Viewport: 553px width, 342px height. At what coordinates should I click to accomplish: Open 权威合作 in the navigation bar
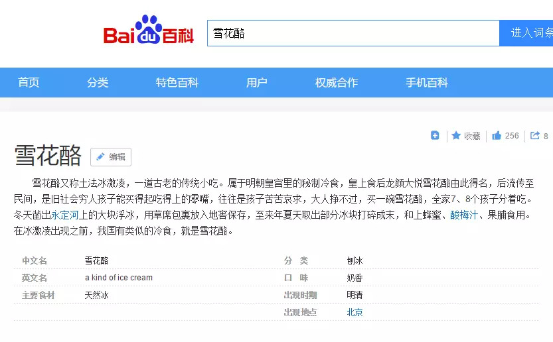337,83
